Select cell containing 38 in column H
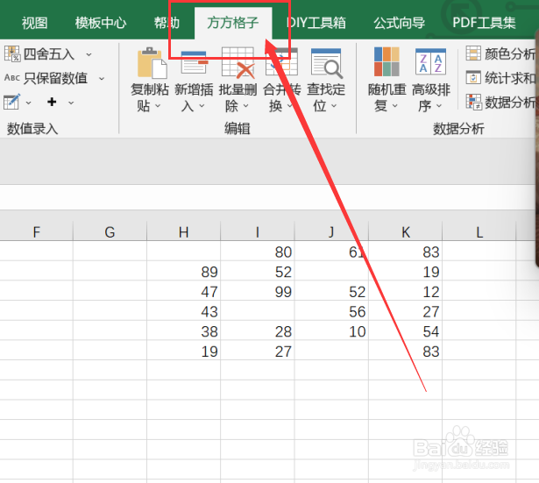Image resolution: width=539 pixels, height=483 pixels. (x=183, y=330)
